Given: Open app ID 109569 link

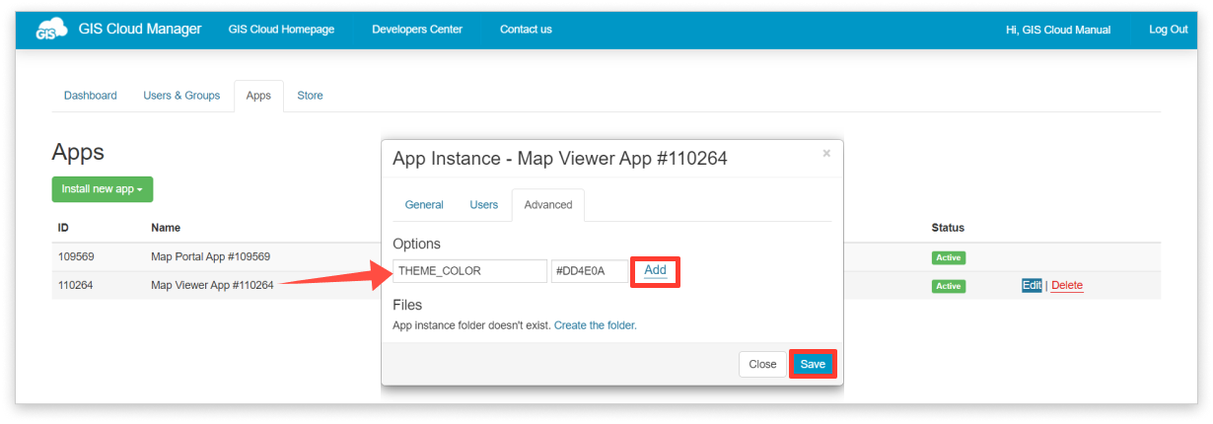Looking at the screenshot, I should (75, 256).
